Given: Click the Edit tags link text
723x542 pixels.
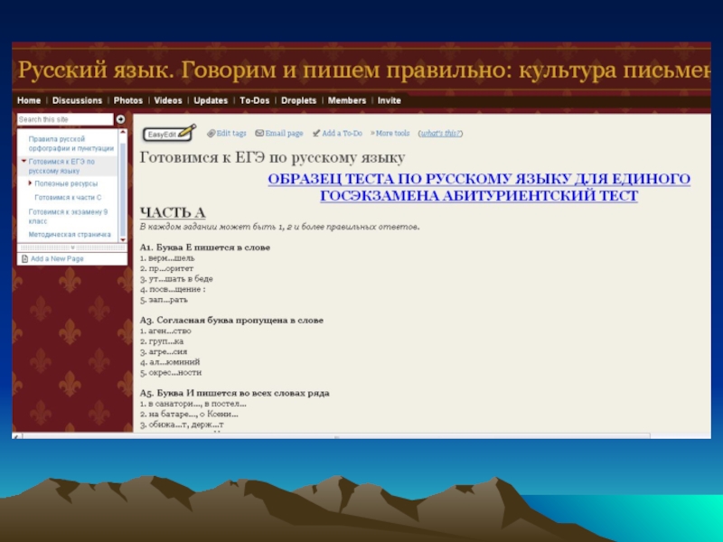Looking at the screenshot, I should coord(231,133).
